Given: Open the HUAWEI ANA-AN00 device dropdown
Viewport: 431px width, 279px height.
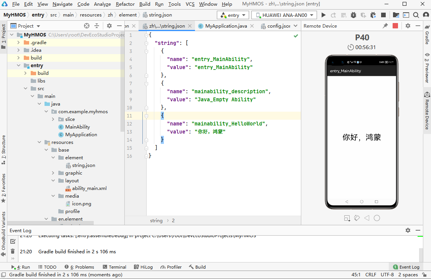Looking at the screenshot, I should (x=284, y=15).
